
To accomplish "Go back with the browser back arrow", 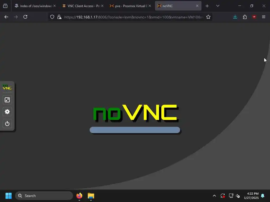I will tap(6, 17).
